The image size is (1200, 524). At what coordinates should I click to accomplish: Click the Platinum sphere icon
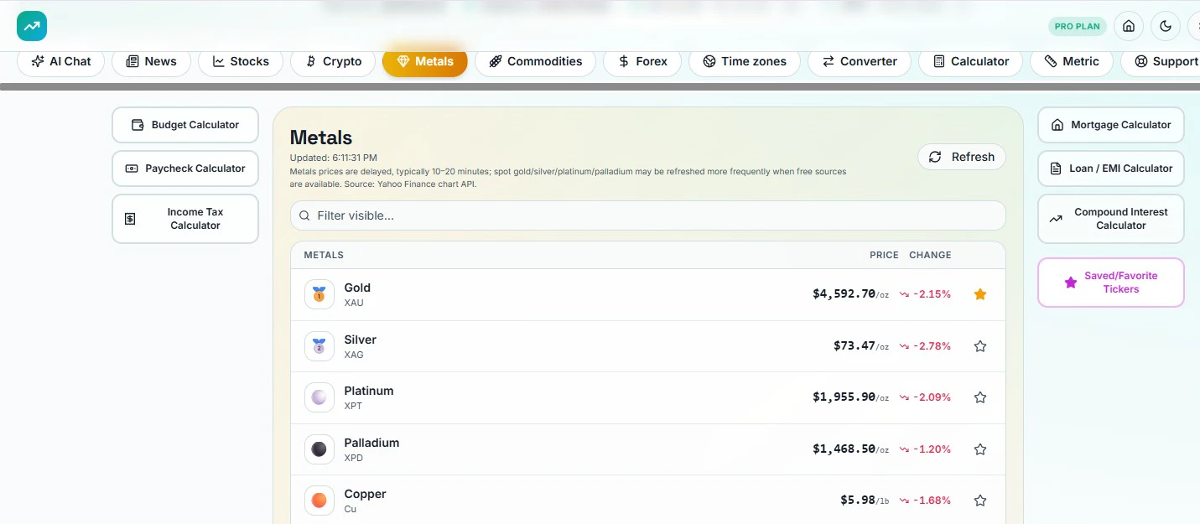[319, 397]
